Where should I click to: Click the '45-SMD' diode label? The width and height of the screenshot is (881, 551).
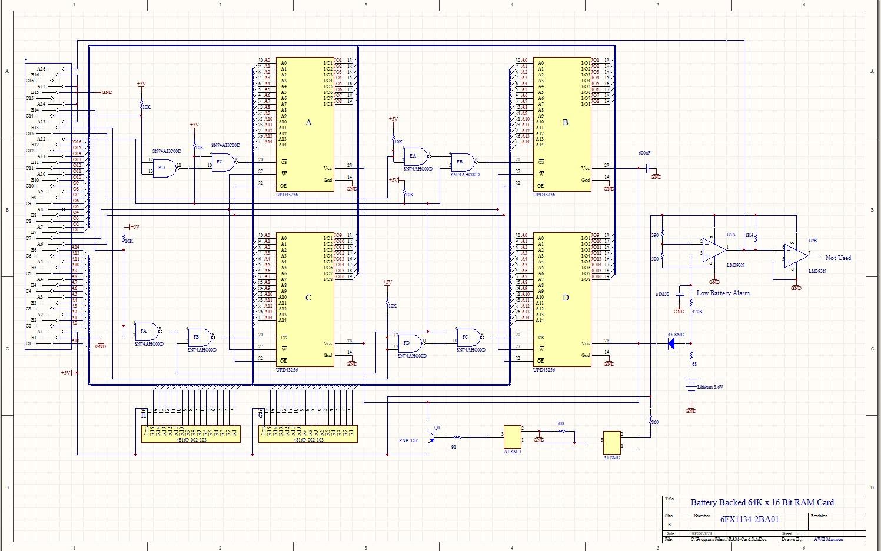(676, 335)
